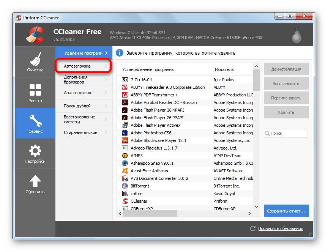Click the Деинсталляция button

point(286,69)
